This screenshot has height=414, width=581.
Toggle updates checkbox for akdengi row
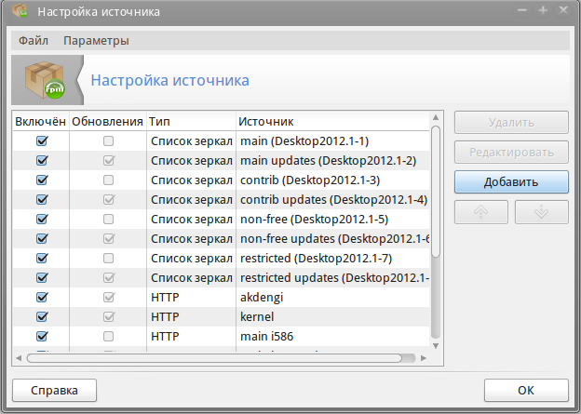(109, 297)
